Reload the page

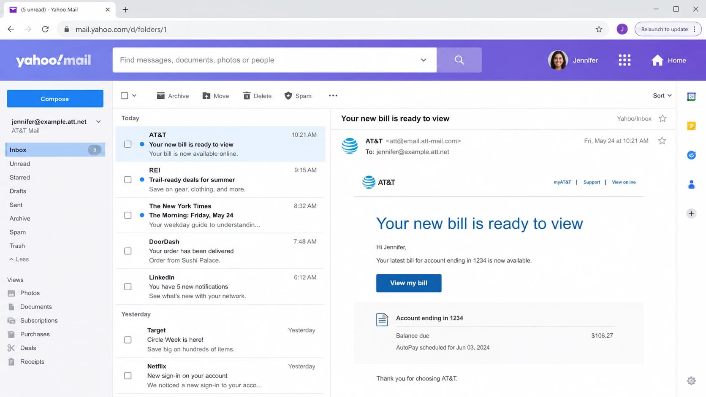coord(45,29)
